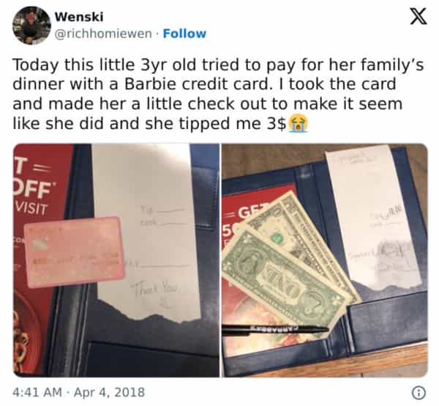Click the tweet info icon
439x406 pixels.
click(419, 393)
